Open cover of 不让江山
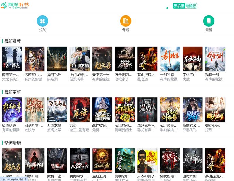The image size is (234, 181). point(192,59)
